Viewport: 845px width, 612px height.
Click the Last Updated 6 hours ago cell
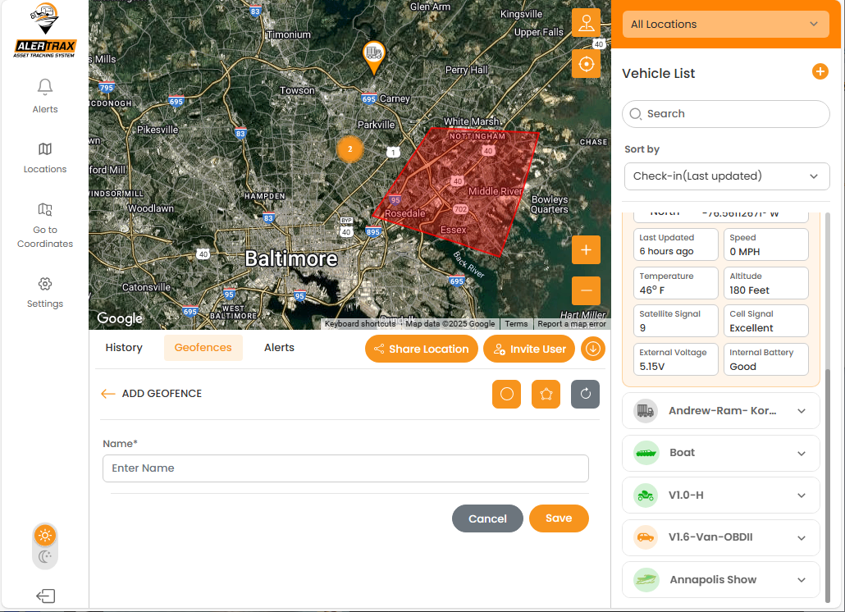(675, 244)
